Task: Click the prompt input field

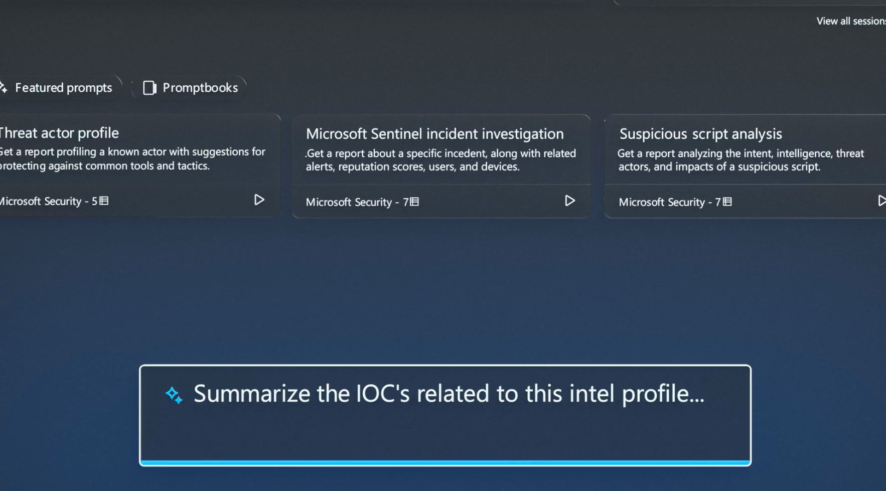Action: [445, 415]
